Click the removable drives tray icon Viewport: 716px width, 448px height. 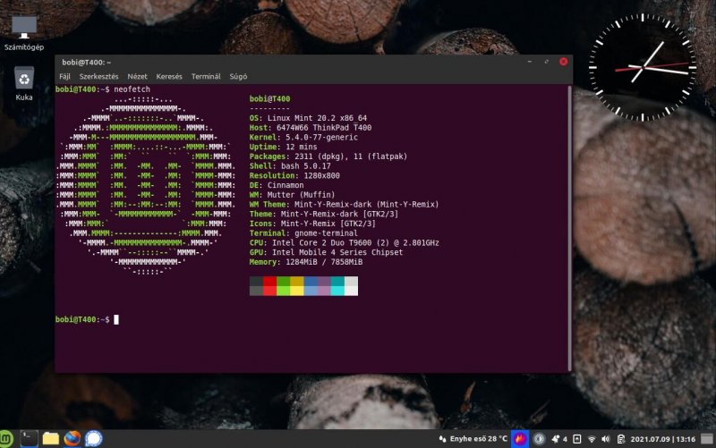point(577,439)
